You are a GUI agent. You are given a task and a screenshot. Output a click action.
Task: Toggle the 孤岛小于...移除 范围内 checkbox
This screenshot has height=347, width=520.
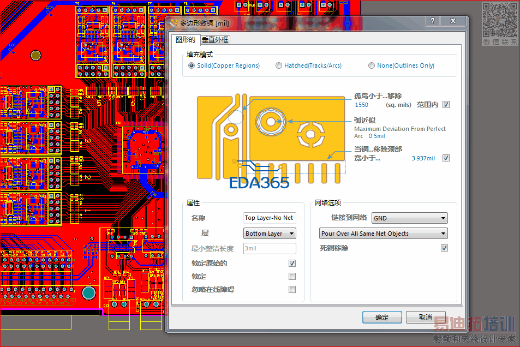446,105
